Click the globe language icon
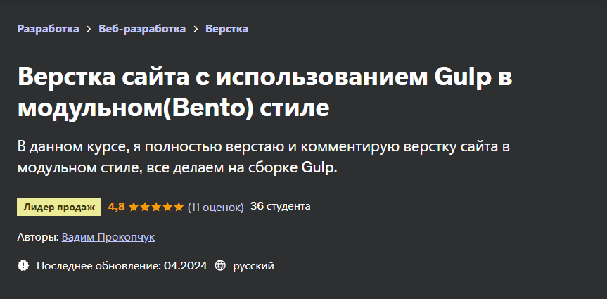The image size is (607, 299). click(220, 266)
